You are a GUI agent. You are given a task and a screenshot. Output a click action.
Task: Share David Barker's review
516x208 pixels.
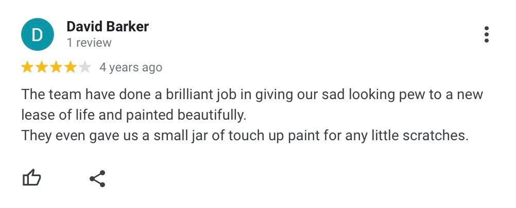(97, 179)
